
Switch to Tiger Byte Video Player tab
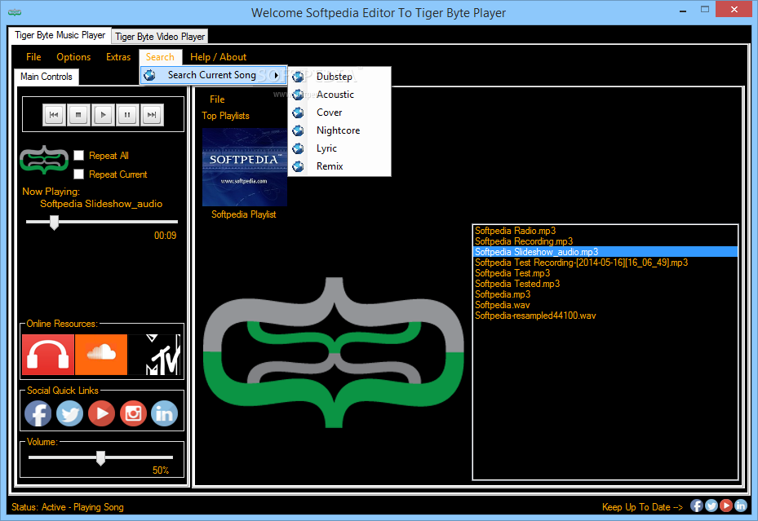coord(160,36)
